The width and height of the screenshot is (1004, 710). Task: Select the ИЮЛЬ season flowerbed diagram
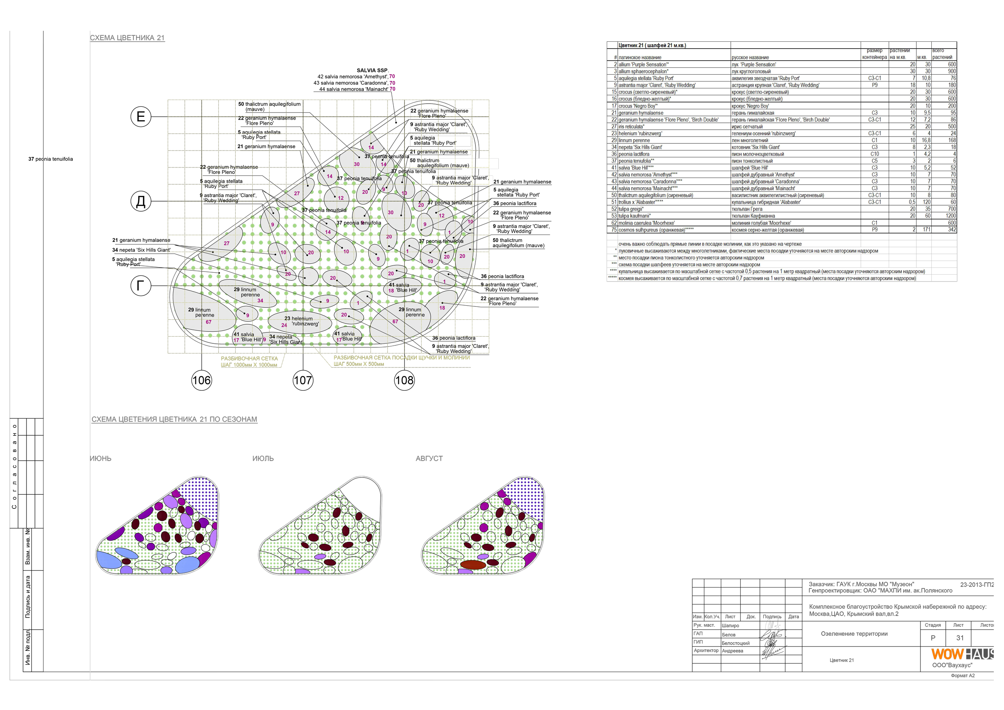320,526
